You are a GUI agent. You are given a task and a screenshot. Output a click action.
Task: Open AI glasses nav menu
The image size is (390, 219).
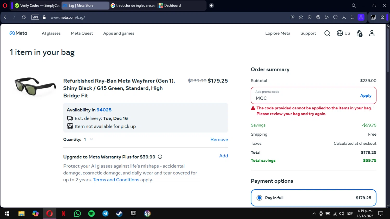click(x=51, y=33)
